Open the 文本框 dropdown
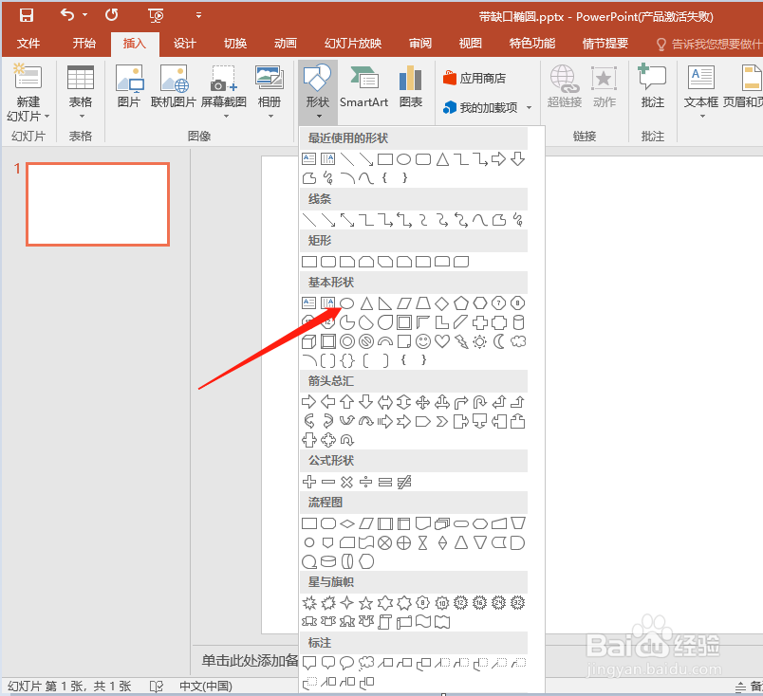The image size is (763, 696). [x=701, y=92]
